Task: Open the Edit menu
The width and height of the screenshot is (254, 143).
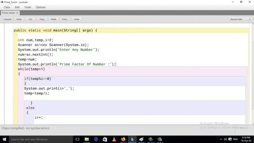Action: pyautogui.click(x=17, y=7)
